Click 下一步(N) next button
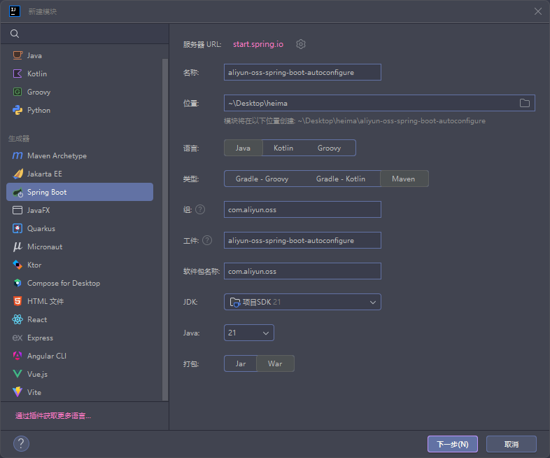 [453, 444]
